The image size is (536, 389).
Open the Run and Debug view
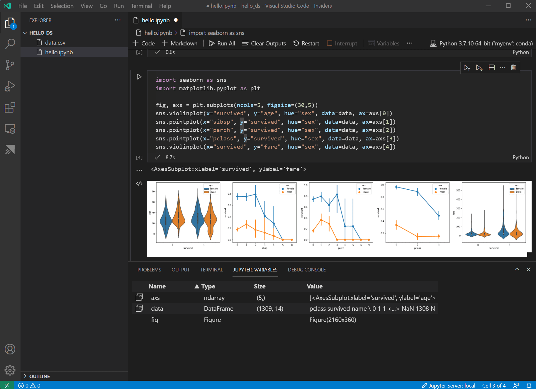(10, 86)
